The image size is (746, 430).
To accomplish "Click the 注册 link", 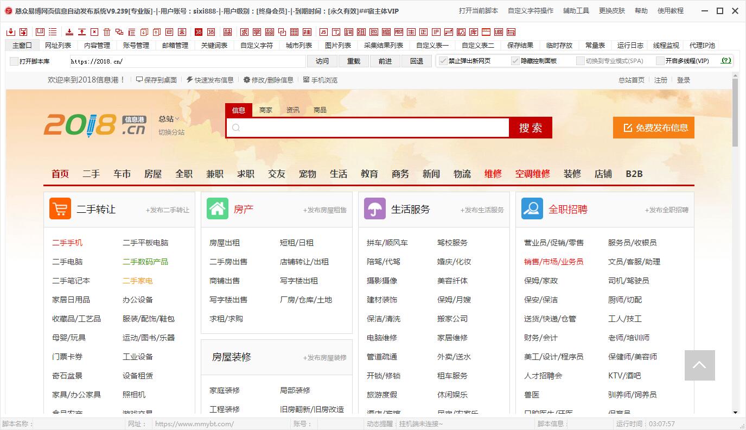I will [x=661, y=80].
